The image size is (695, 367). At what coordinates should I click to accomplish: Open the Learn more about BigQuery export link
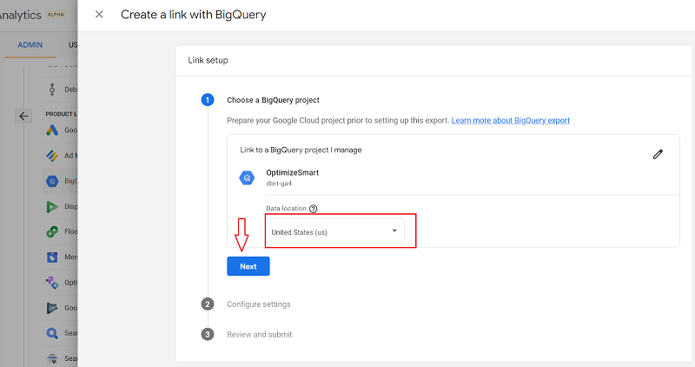(510, 120)
